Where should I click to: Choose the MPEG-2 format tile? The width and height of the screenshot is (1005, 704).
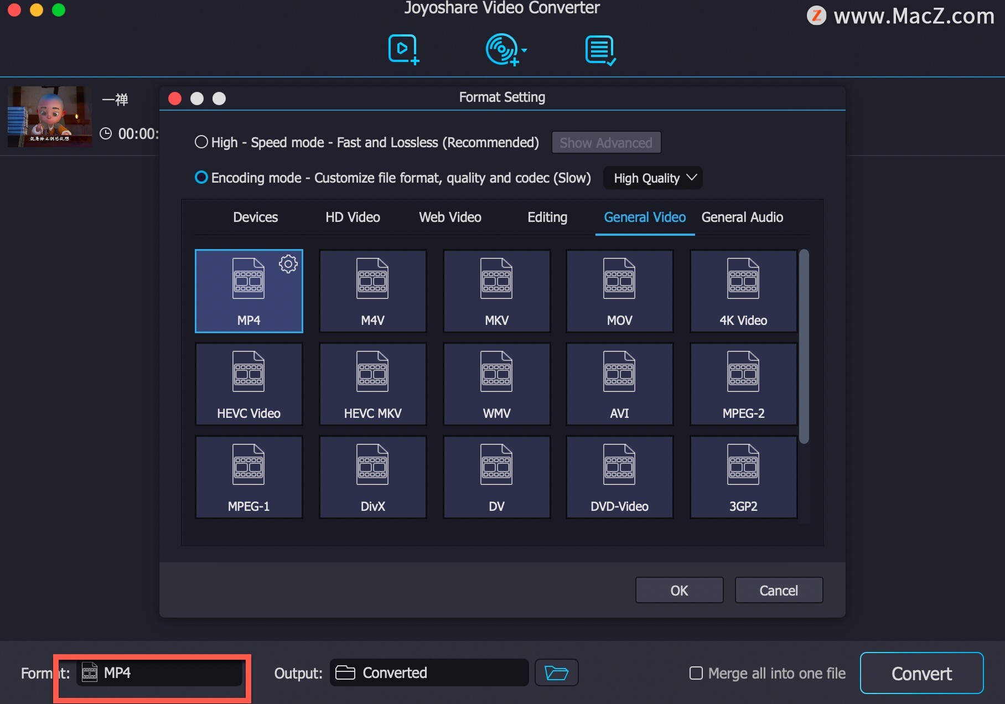[744, 384]
